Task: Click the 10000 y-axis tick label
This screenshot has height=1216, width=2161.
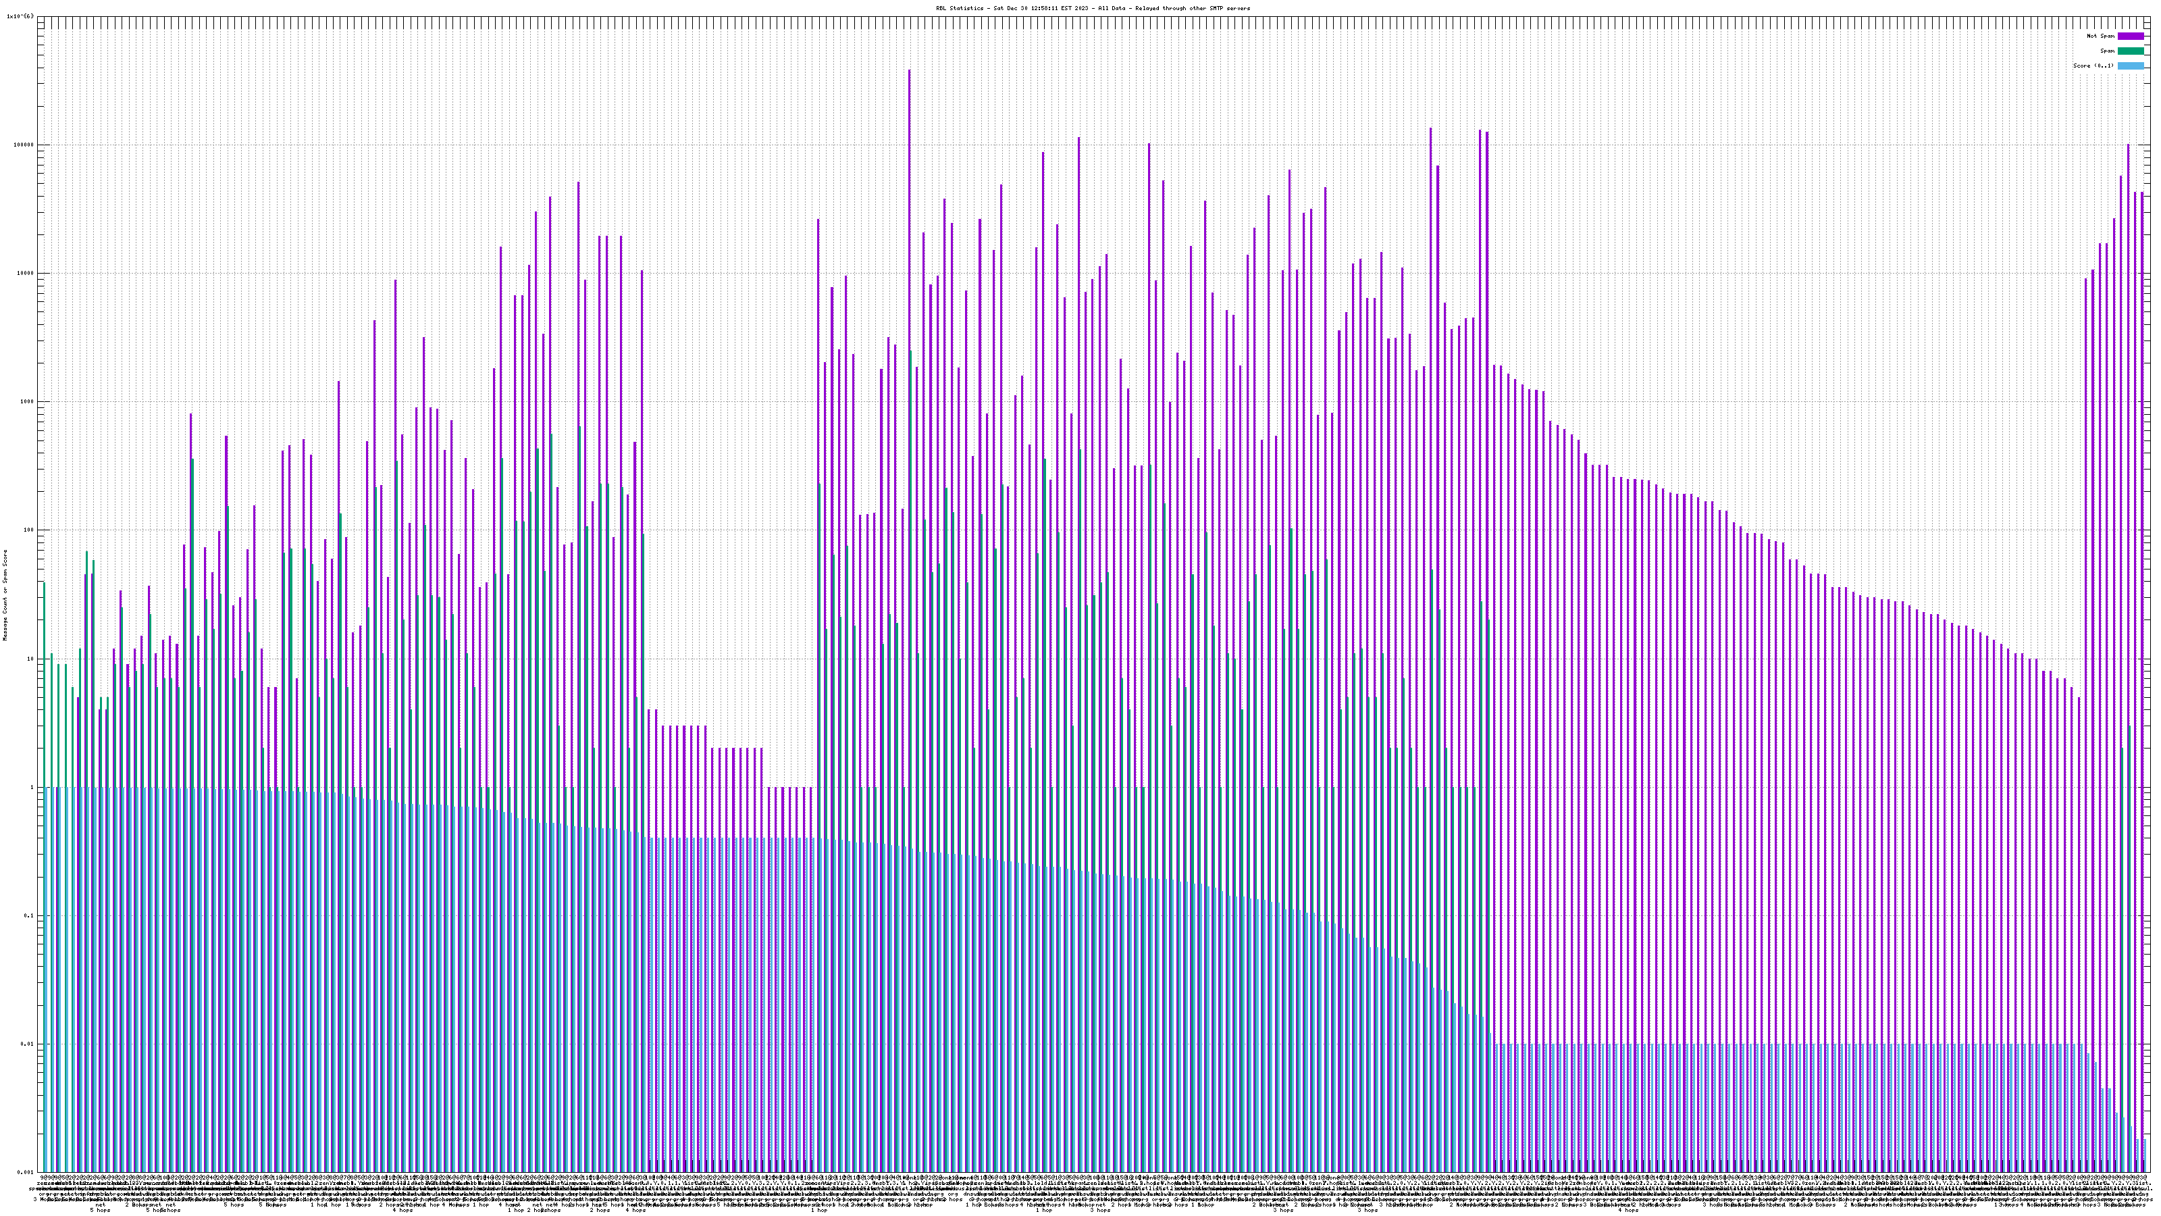Action: pos(26,273)
